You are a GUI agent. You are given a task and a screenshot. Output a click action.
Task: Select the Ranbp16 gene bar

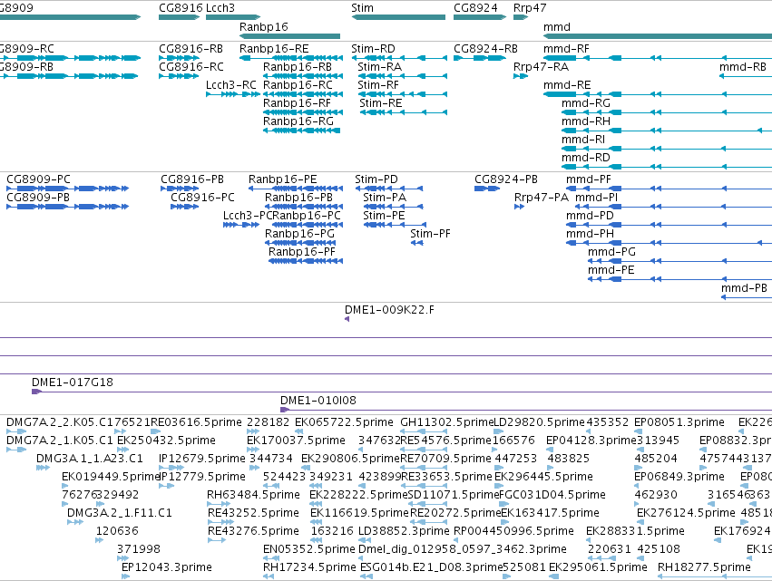point(289,36)
